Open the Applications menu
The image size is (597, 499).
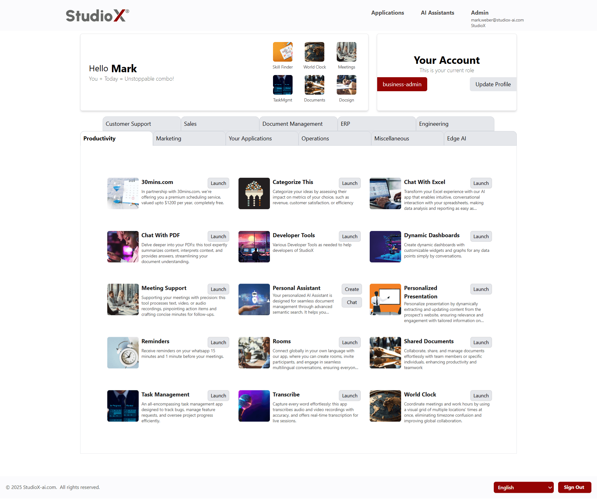tap(387, 13)
